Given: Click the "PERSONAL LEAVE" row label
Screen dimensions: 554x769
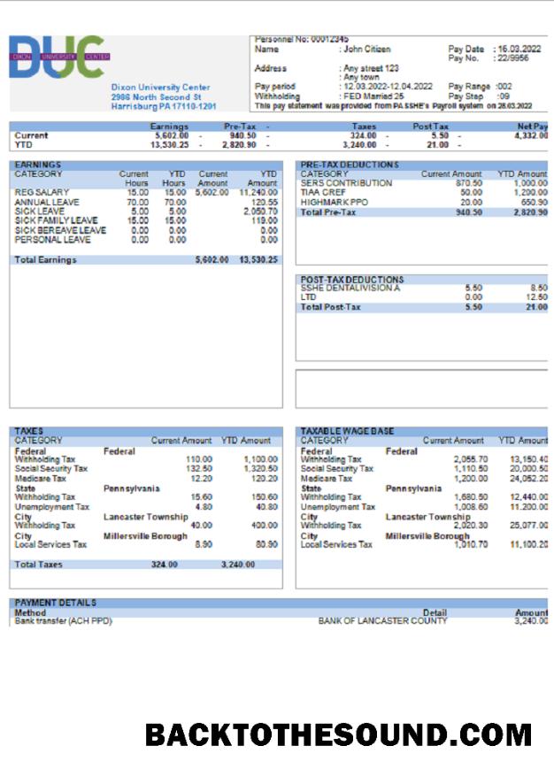Looking at the screenshot, I should click(52, 240).
